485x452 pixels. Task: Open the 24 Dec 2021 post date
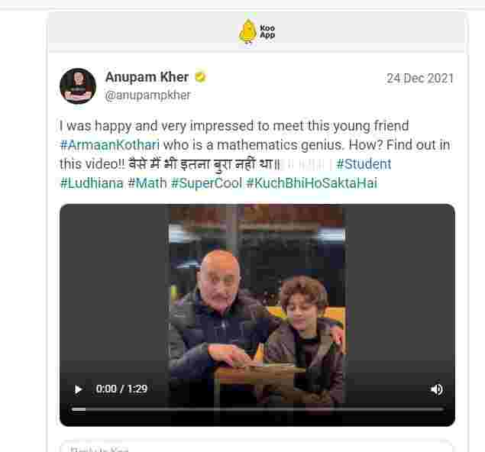pyautogui.click(x=420, y=78)
